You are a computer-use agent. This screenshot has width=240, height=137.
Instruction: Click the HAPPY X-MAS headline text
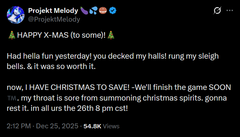pos(61,35)
